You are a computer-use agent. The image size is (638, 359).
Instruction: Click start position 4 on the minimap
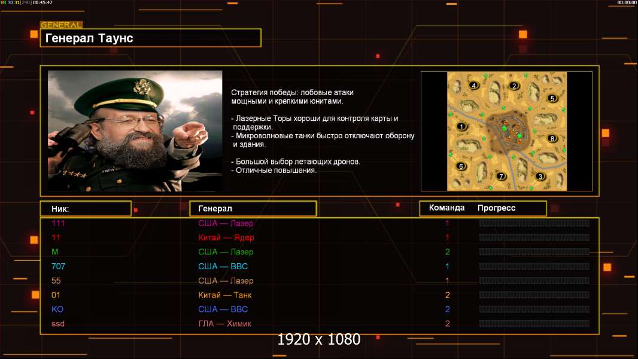473,86
